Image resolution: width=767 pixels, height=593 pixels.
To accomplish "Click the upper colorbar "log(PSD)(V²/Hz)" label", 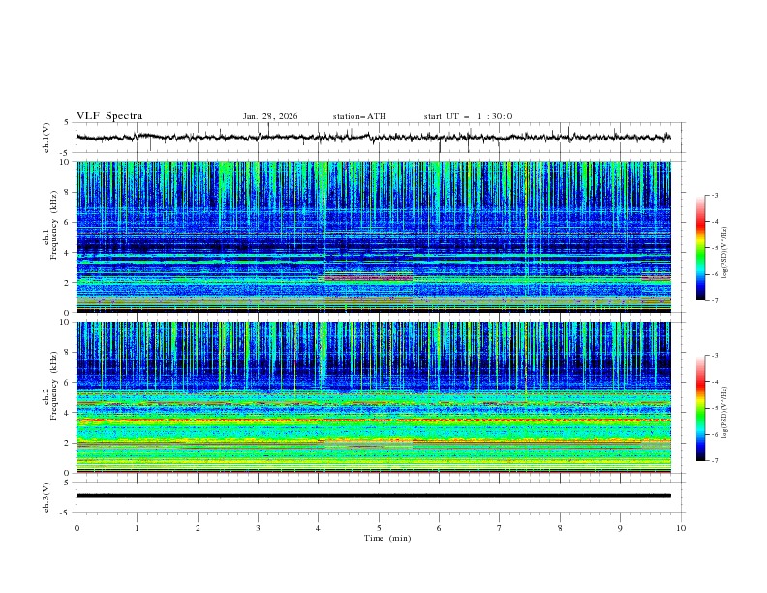I will pos(725,253).
